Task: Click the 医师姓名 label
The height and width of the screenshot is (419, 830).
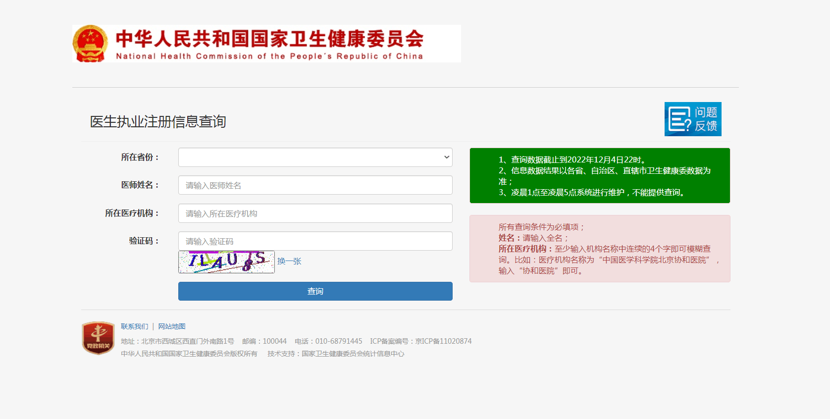Action: [x=140, y=185]
